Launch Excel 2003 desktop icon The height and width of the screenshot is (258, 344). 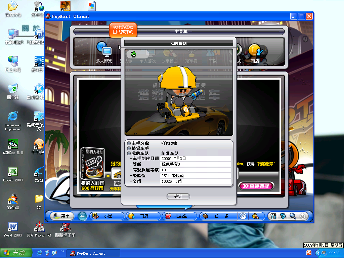click(13, 174)
